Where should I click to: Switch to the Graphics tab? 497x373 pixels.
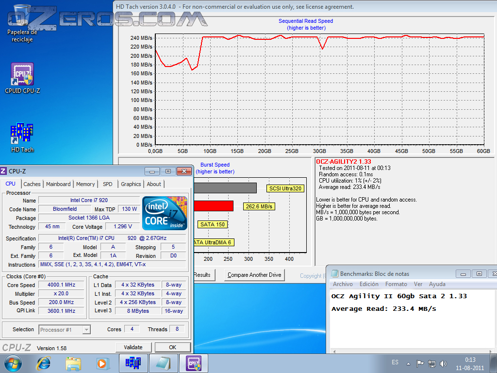coord(131,184)
